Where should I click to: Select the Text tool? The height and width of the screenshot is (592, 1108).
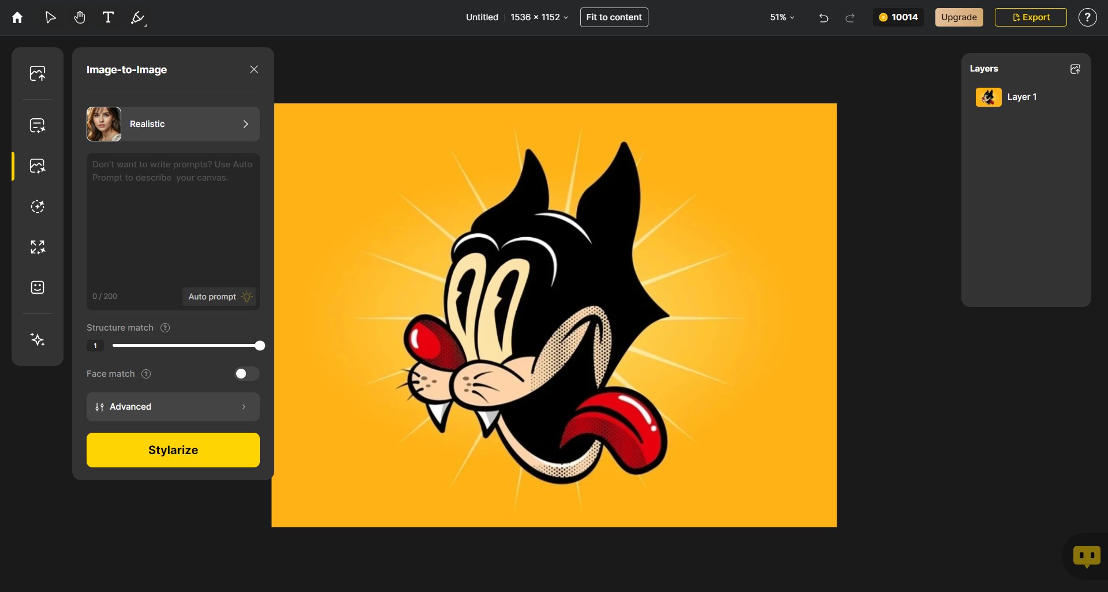click(108, 17)
